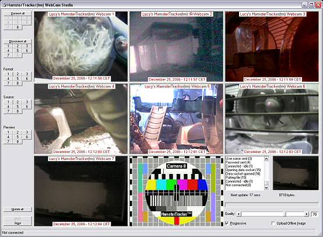The image size is (323, 237).
Task: Select the Webcam 5 feed image
Action: pyautogui.click(x=176, y=119)
